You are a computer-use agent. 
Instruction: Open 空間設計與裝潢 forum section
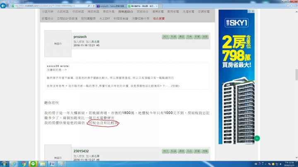pyautogui.click(x=67, y=19)
